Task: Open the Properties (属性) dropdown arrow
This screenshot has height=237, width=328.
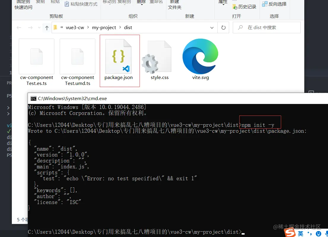Action: 223,4
